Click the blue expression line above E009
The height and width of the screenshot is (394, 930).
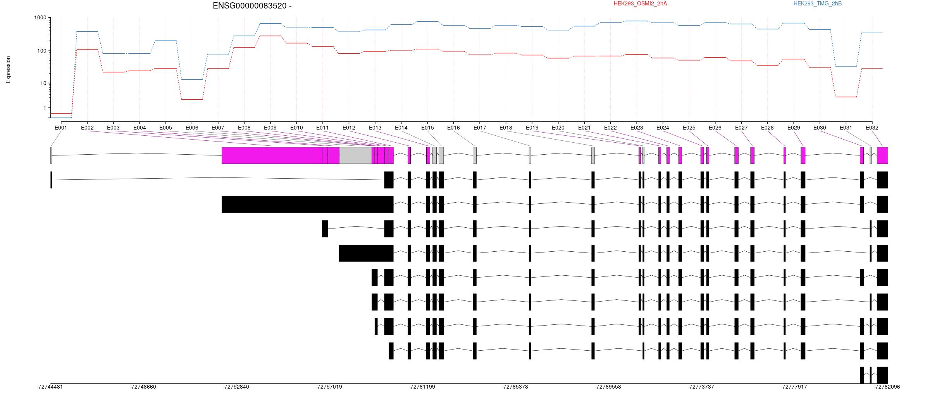[270, 24]
